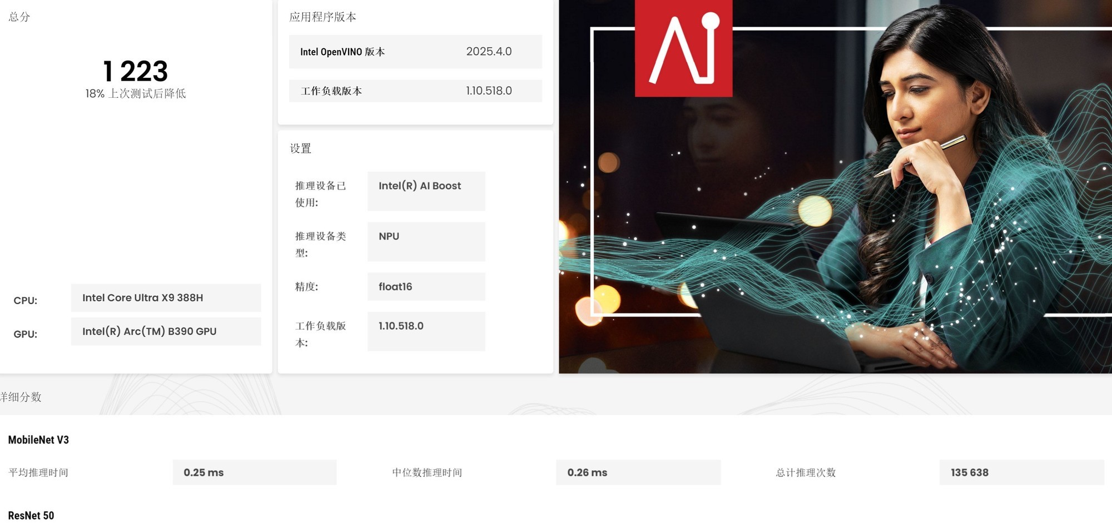Viewport: 1112px width, 532px height.
Task: Open the 推理设备已使用 device dropdown
Action: click(321, 195)
